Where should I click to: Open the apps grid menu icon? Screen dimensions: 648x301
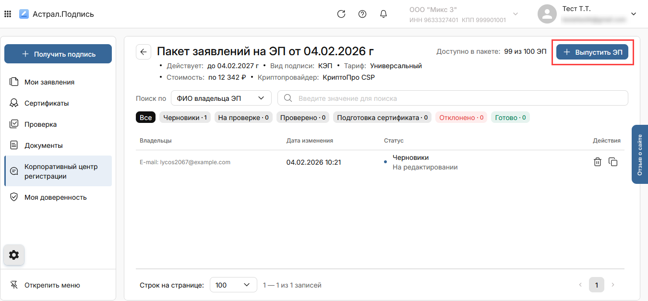[8, 14]
